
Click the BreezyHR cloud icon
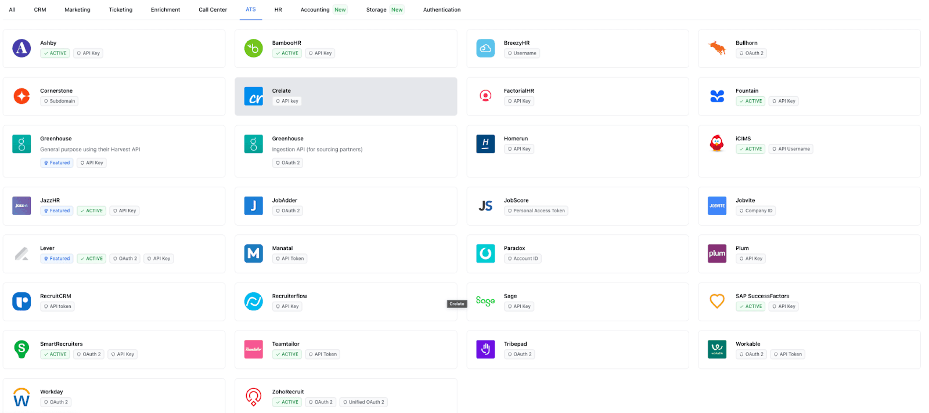pos(485,48)
